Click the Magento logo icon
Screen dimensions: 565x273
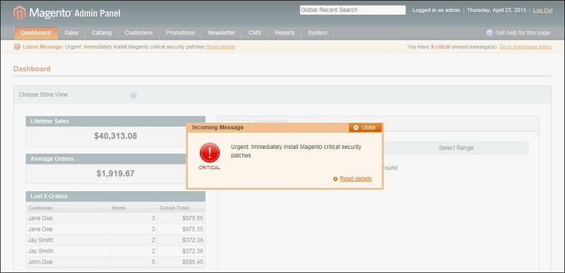pyautogui.click(x=20, y=13)
